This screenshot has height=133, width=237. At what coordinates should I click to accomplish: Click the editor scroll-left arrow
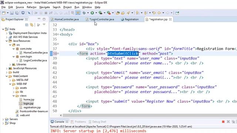(x=61, y=115)
